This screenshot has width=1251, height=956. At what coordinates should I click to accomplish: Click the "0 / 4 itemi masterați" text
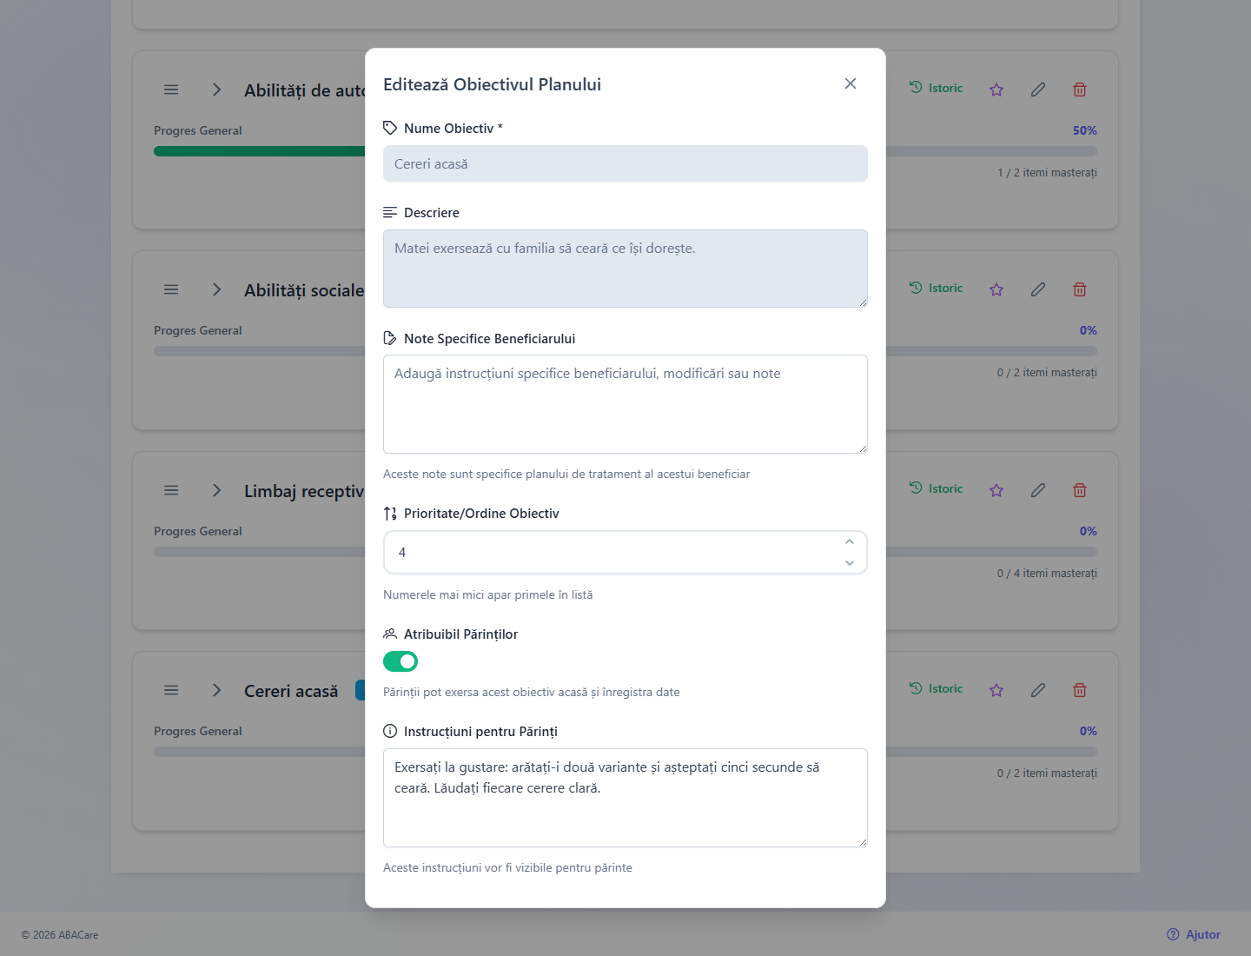(x=1047, y=573)
